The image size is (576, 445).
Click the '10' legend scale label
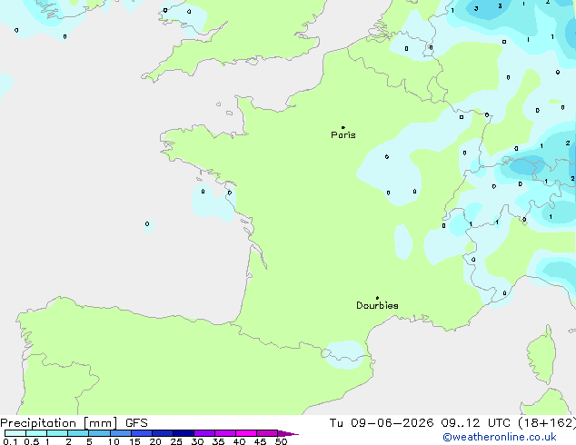(114, 441)
